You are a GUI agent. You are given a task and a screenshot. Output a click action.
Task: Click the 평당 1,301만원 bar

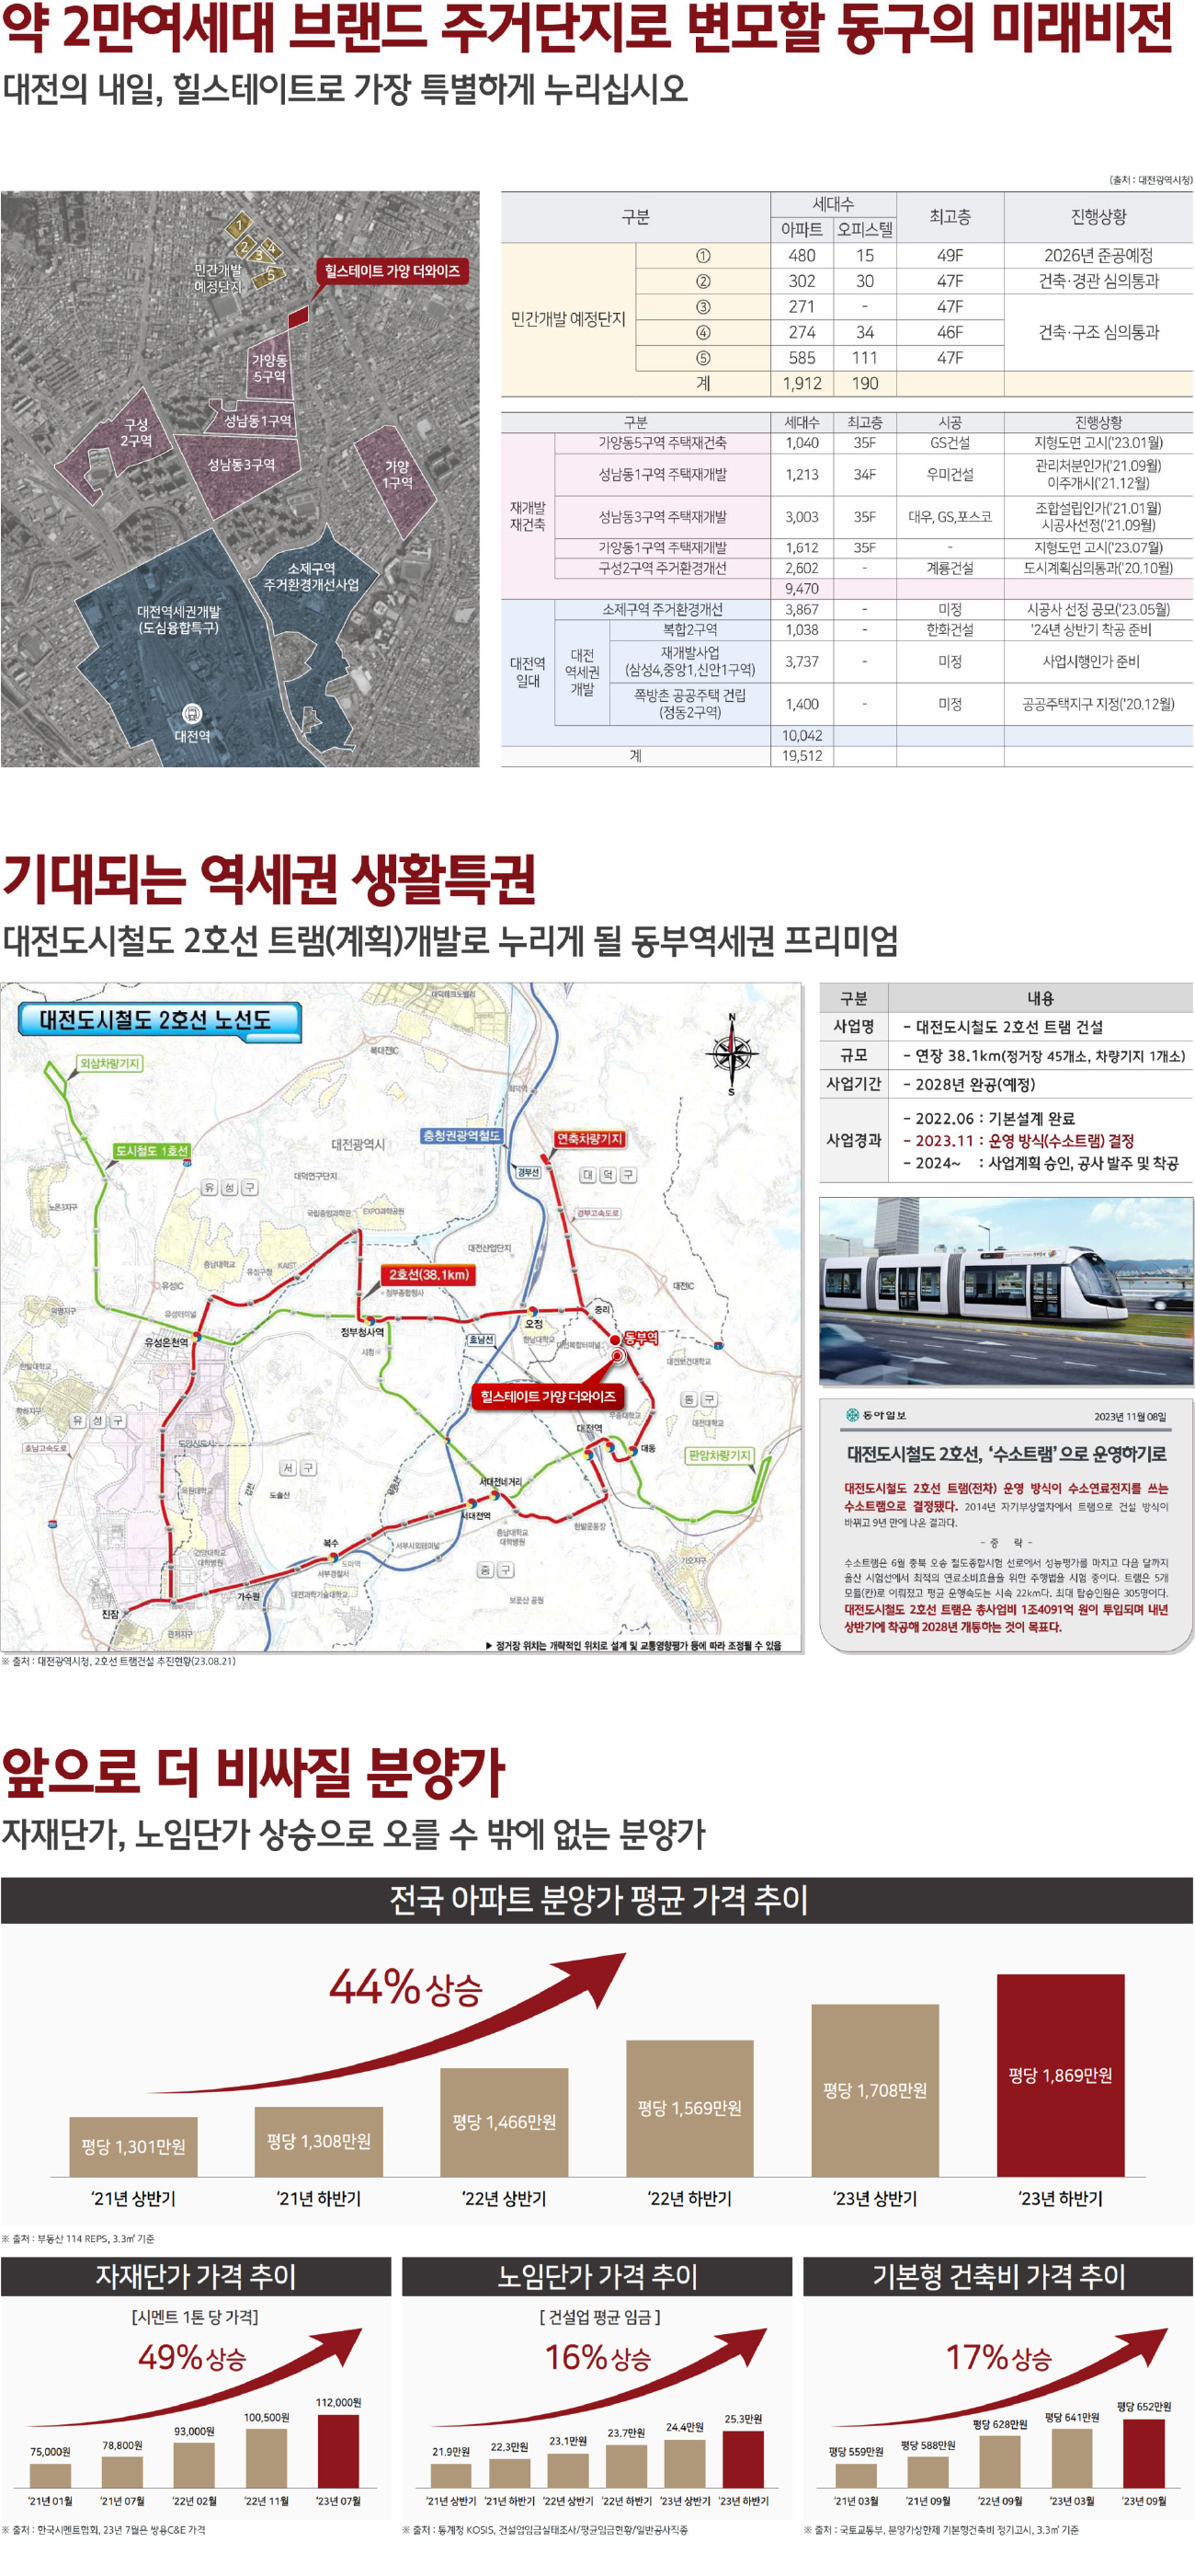pos(133,2146)
